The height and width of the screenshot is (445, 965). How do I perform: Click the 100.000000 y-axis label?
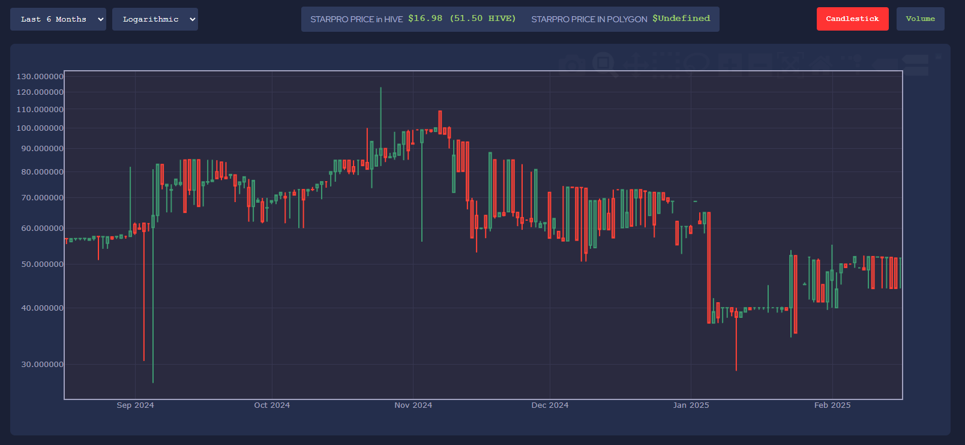coord(40,128)
